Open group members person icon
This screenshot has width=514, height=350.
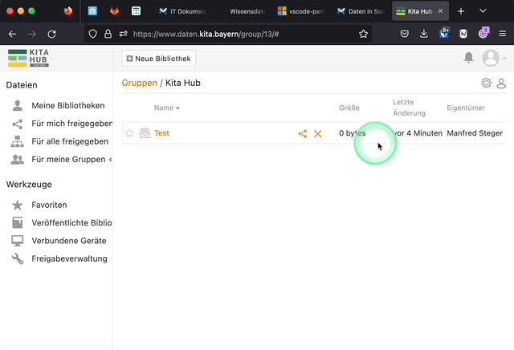coord(501,83)
